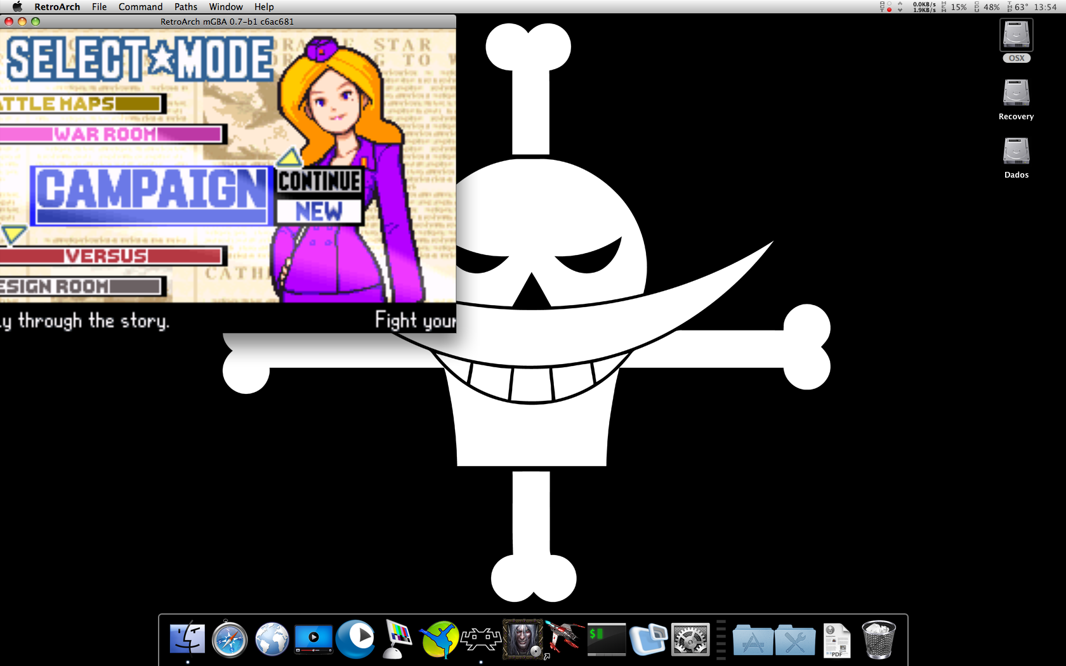Open System Preferences gear in dock
The width and height of the screenshot is (1066, 666).
(x=690, y=639)
